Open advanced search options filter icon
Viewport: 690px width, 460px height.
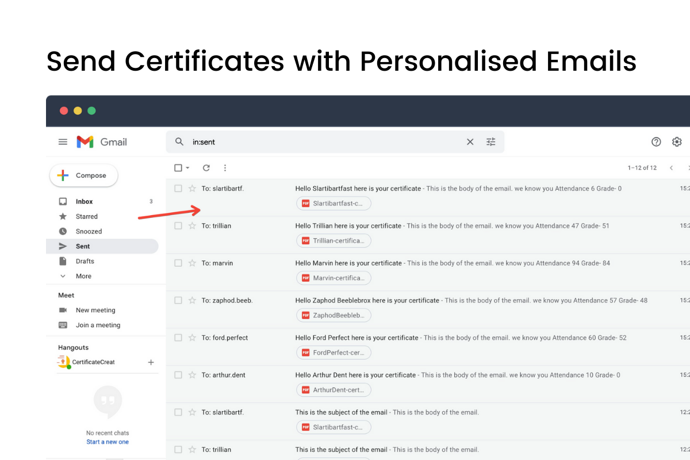point(490,141)
